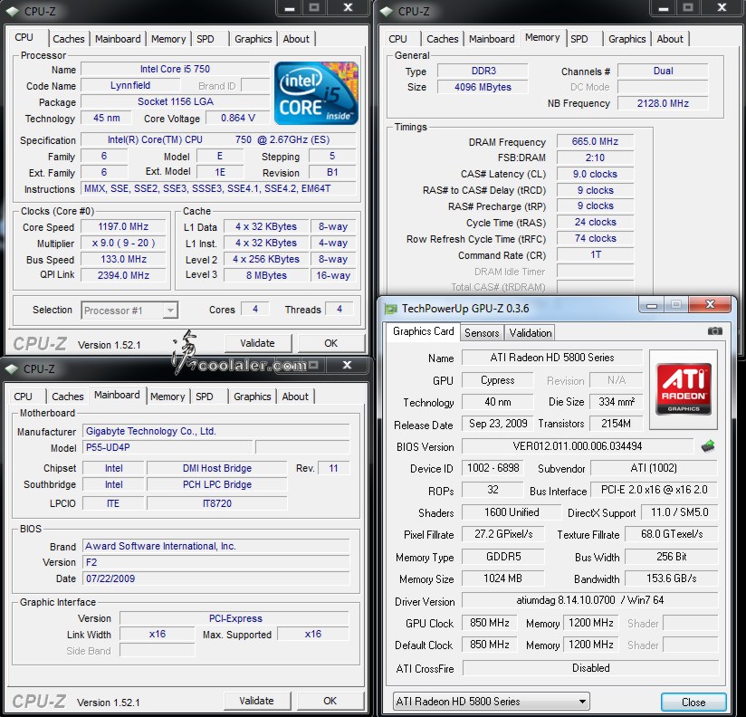This screenshot has height=717, width=746.
Task: Go to Caches tab in the CPU-Z mainboard window
Action: (x=68, y=397)
